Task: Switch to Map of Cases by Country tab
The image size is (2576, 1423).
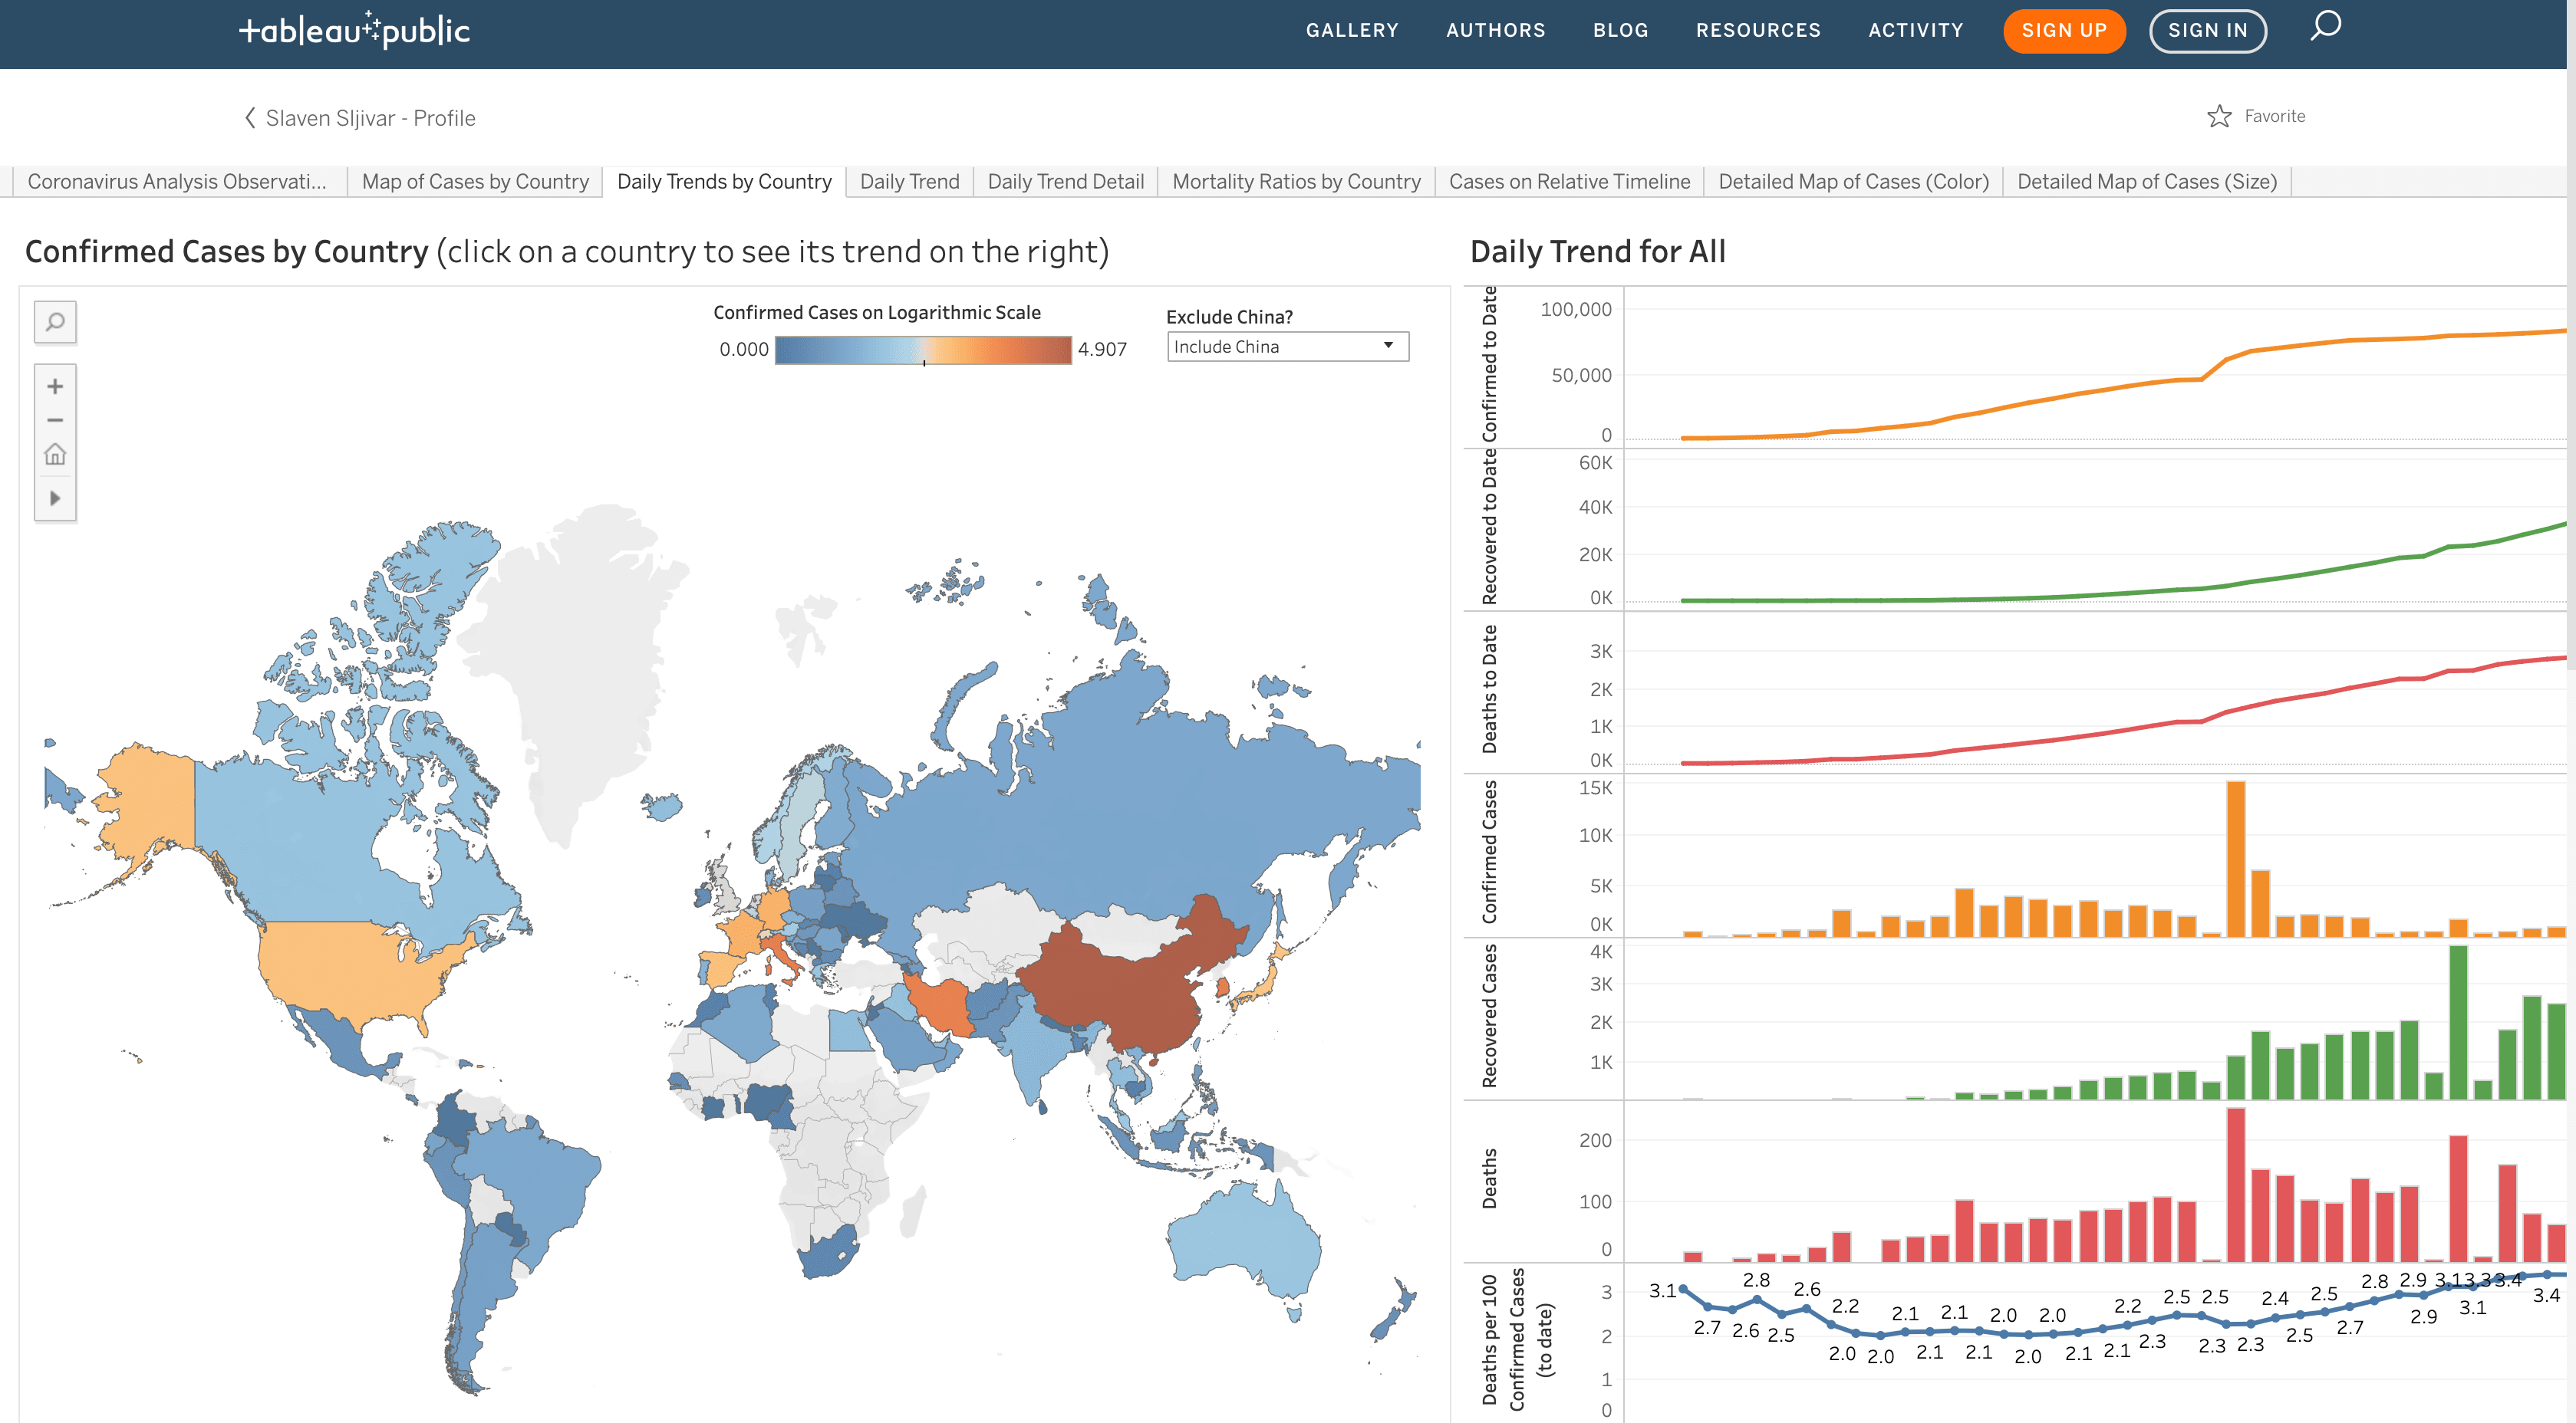Action: (475, 182)
